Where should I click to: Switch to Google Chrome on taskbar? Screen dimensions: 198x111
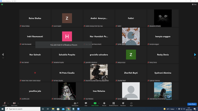68,109
